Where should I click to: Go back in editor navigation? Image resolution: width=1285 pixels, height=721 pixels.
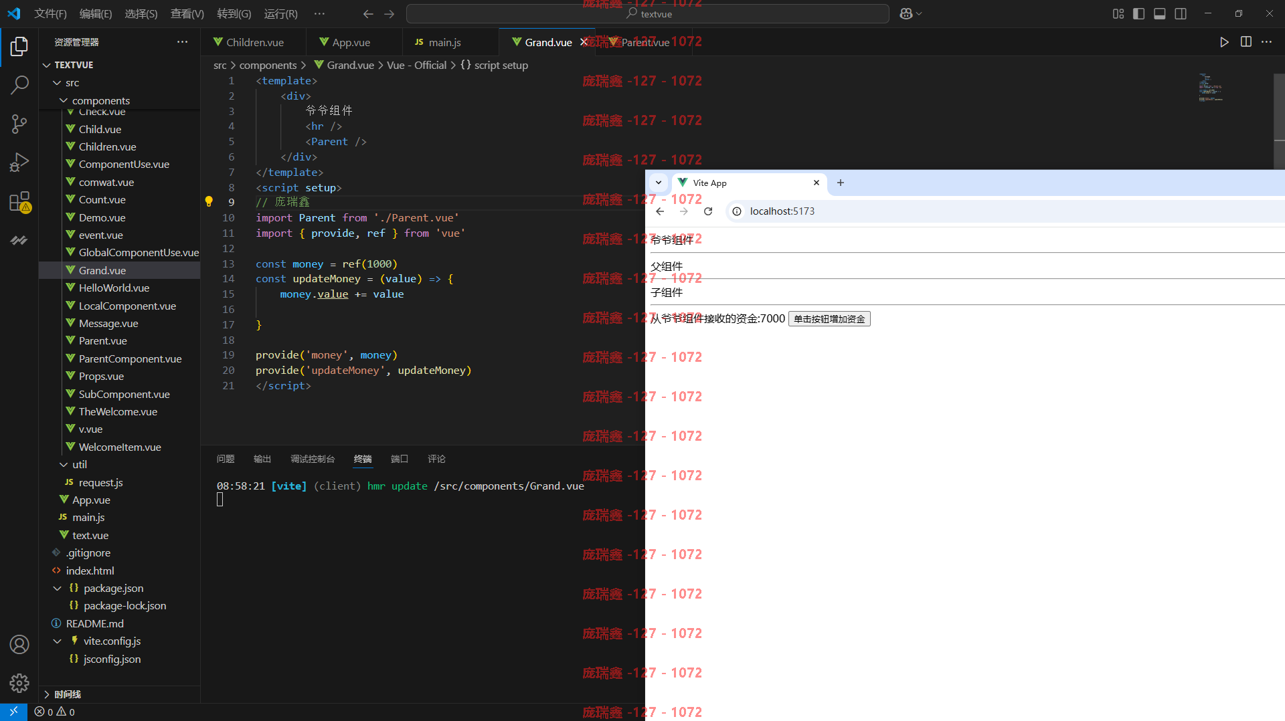click(x=368, y=13)
